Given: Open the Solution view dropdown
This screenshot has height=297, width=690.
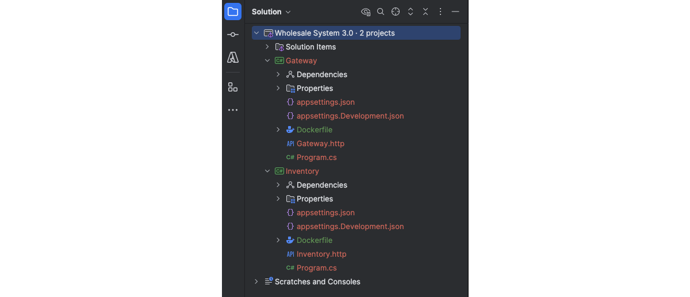Looking at the screenshot, I should pos(271,12).
